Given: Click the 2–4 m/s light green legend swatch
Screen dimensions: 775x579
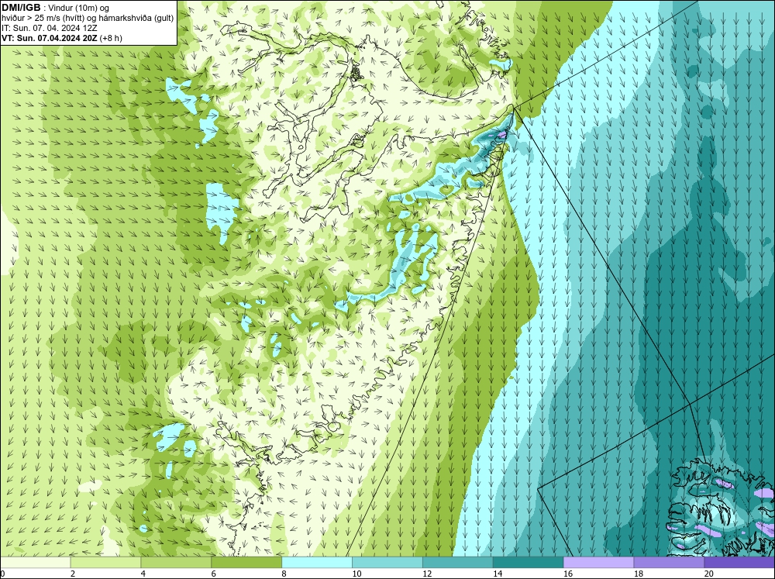Looking at the screenshot, I should (x=105, y=563).
